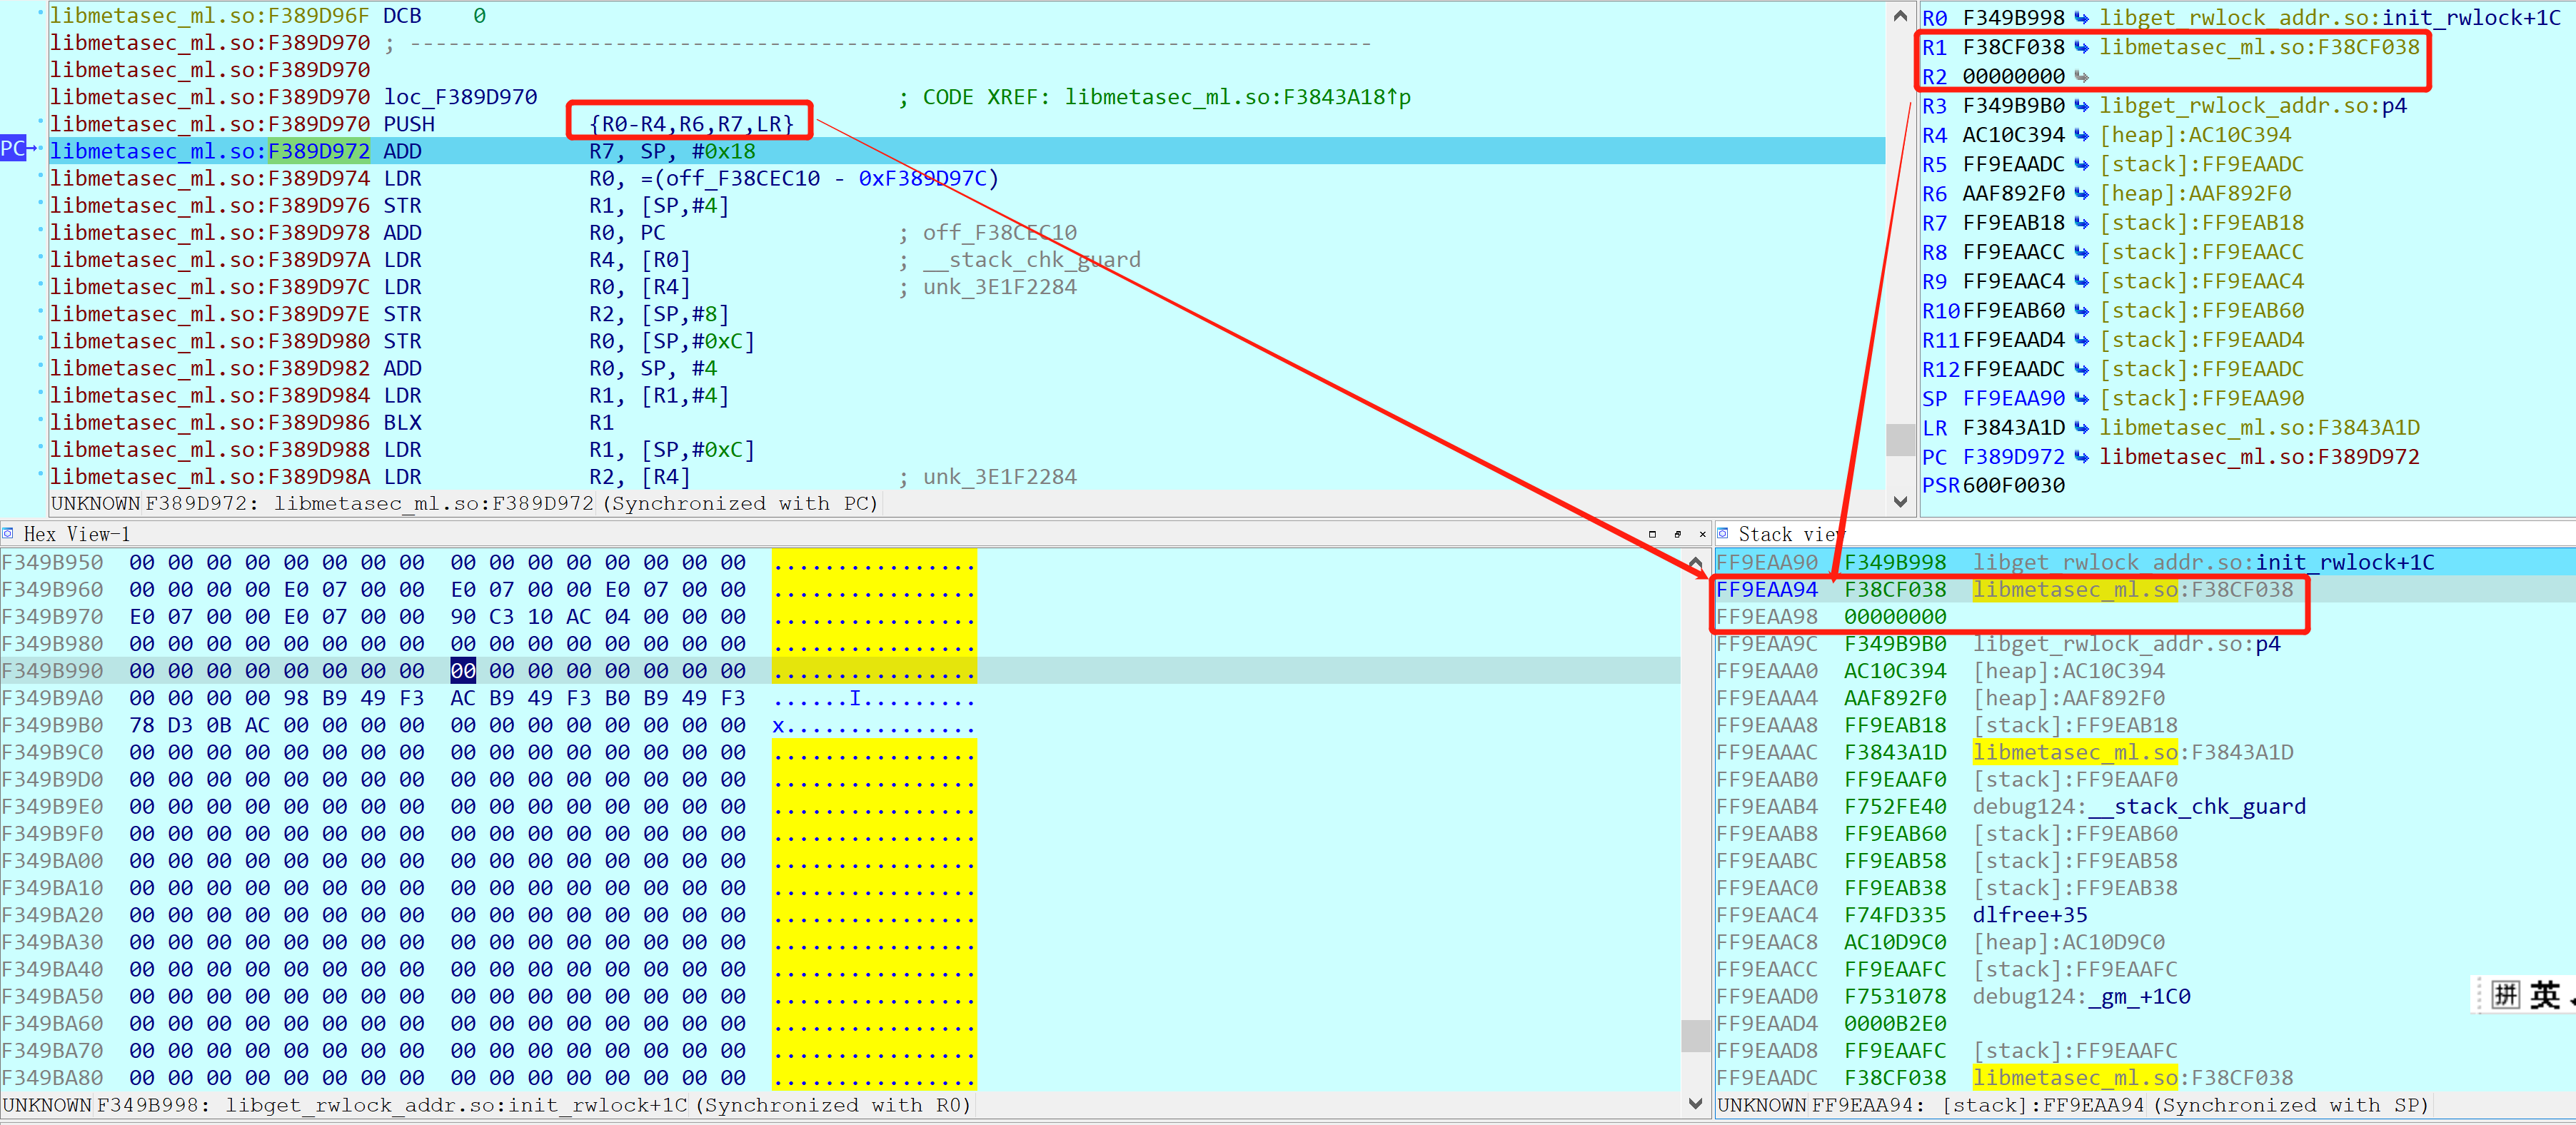Click loc_F389D970 label
2576x1125 pixels.
(461, 97)
